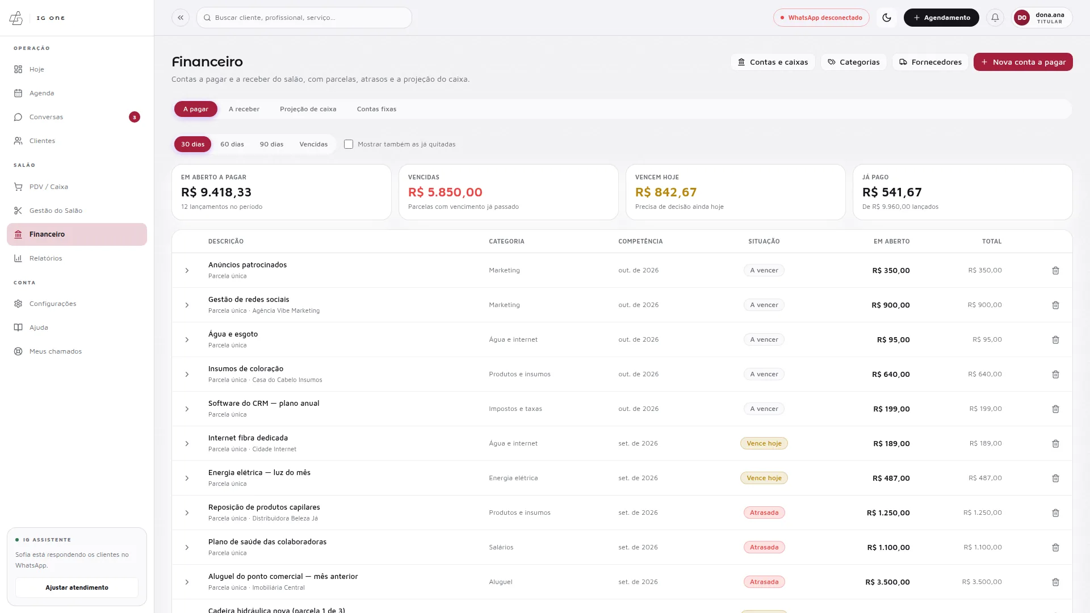The width and height of the screenshot is (1090, 613).
Task: Expand the Reposição de produtos capilares row
Action: coord(187,513)
